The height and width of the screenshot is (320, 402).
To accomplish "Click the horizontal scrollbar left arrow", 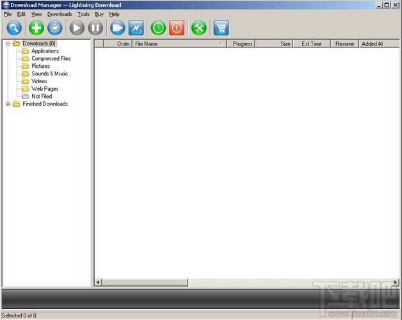I will (x=98, y=283).
